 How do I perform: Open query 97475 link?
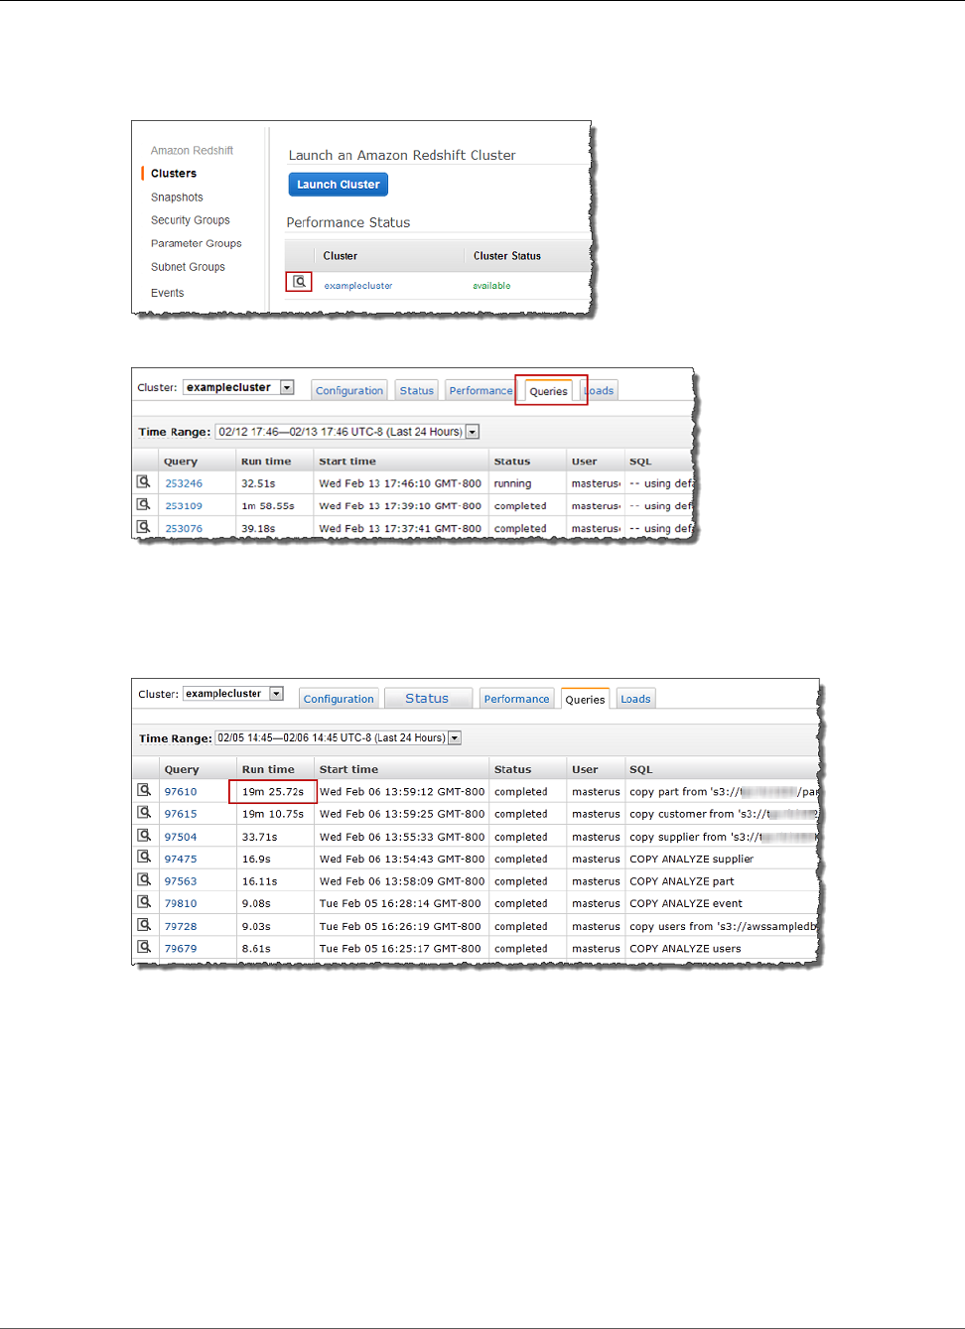point(181,860)
